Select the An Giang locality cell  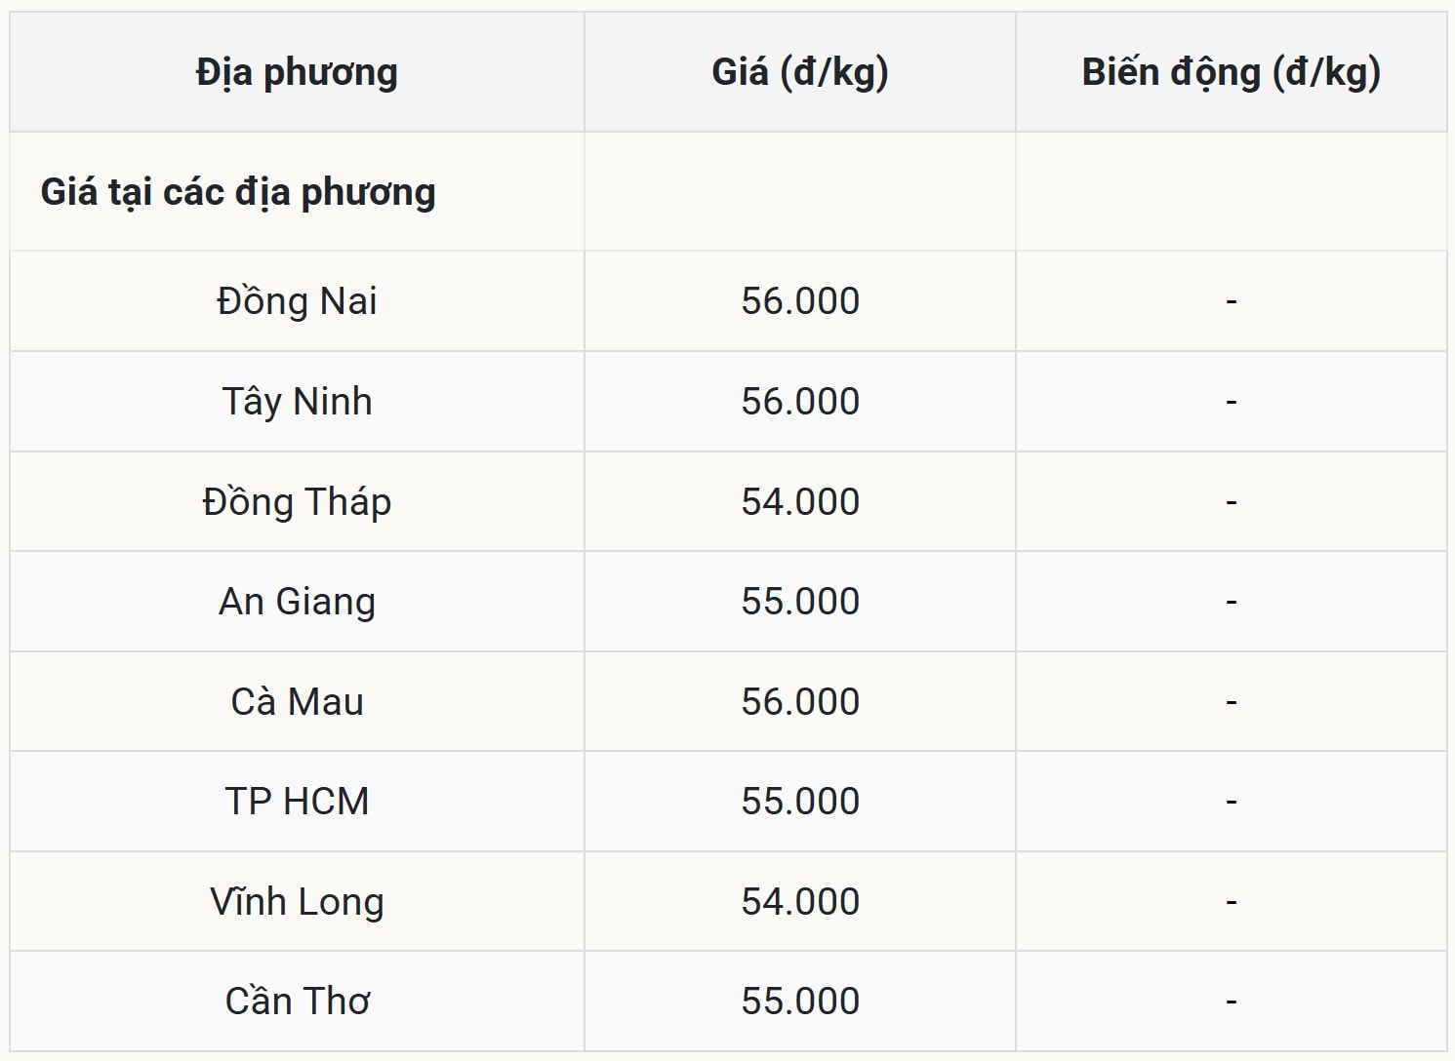[297, 602]
